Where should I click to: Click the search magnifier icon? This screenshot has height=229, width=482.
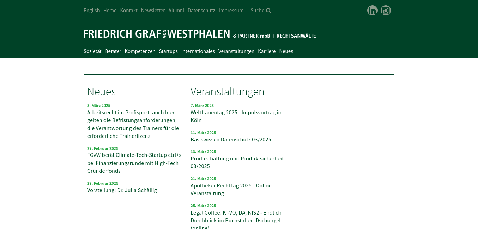[x=269, y=11]
